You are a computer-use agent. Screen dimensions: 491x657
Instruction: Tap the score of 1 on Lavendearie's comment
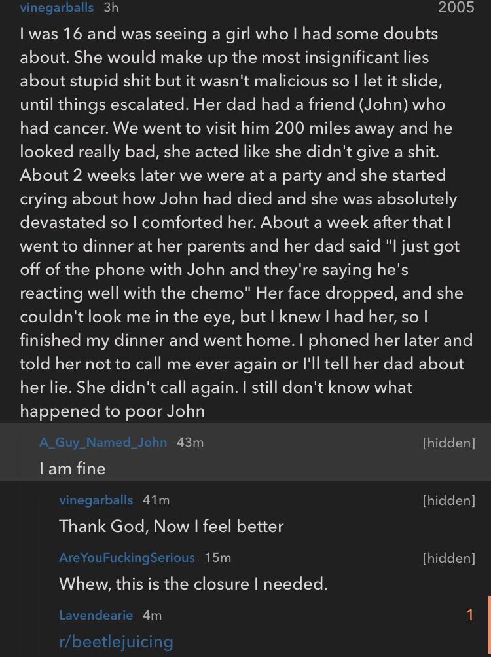tap(469, 615)
